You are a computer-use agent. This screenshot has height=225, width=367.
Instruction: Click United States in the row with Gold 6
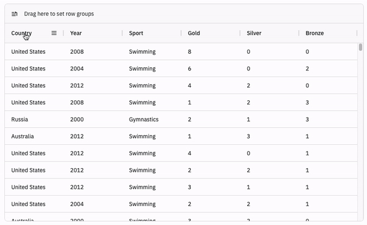[28, 68]
